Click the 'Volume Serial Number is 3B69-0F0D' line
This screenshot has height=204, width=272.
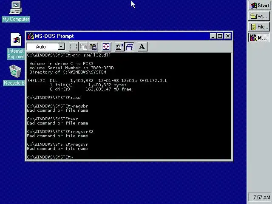point(71,68)
